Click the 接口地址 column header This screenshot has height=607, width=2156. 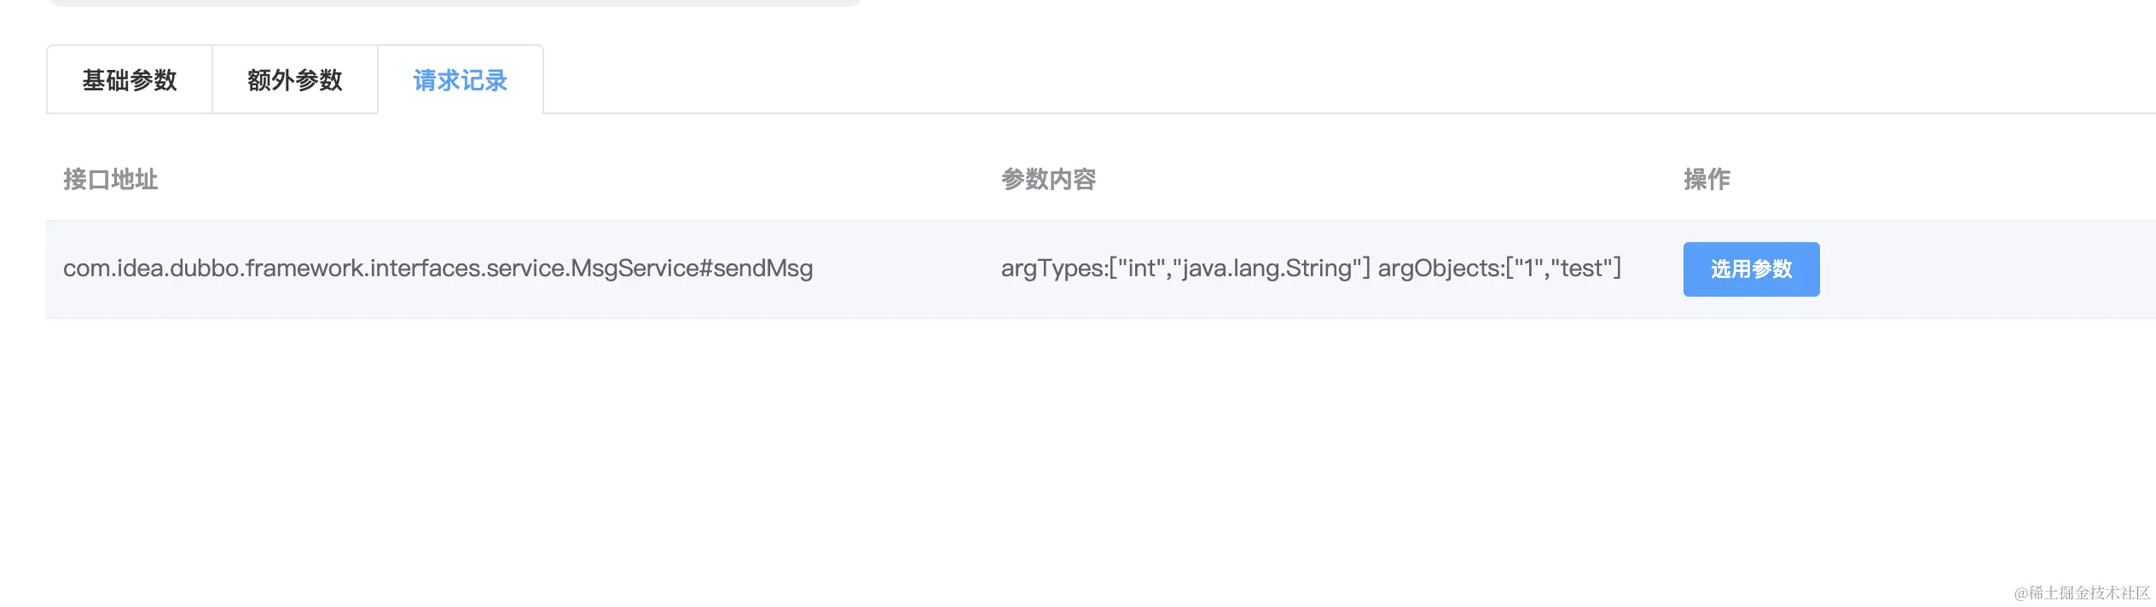tap(111, 180)
